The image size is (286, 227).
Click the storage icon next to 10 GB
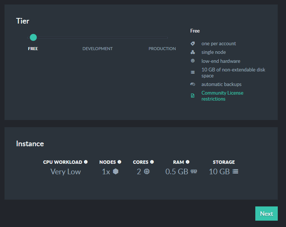235,171
